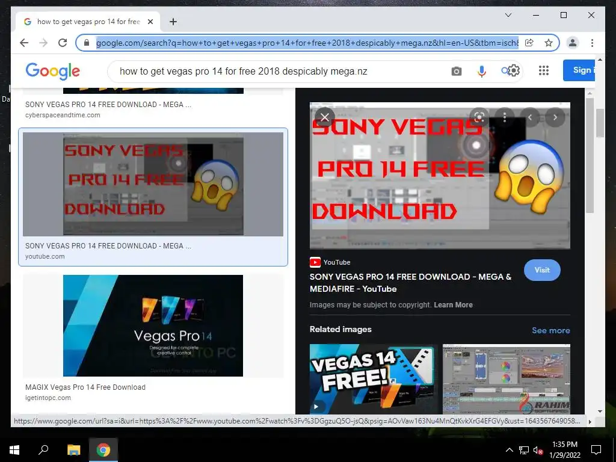Bookmark this page with the star icon
This screenshot has width=616, height=462.
tap(549, 43)
